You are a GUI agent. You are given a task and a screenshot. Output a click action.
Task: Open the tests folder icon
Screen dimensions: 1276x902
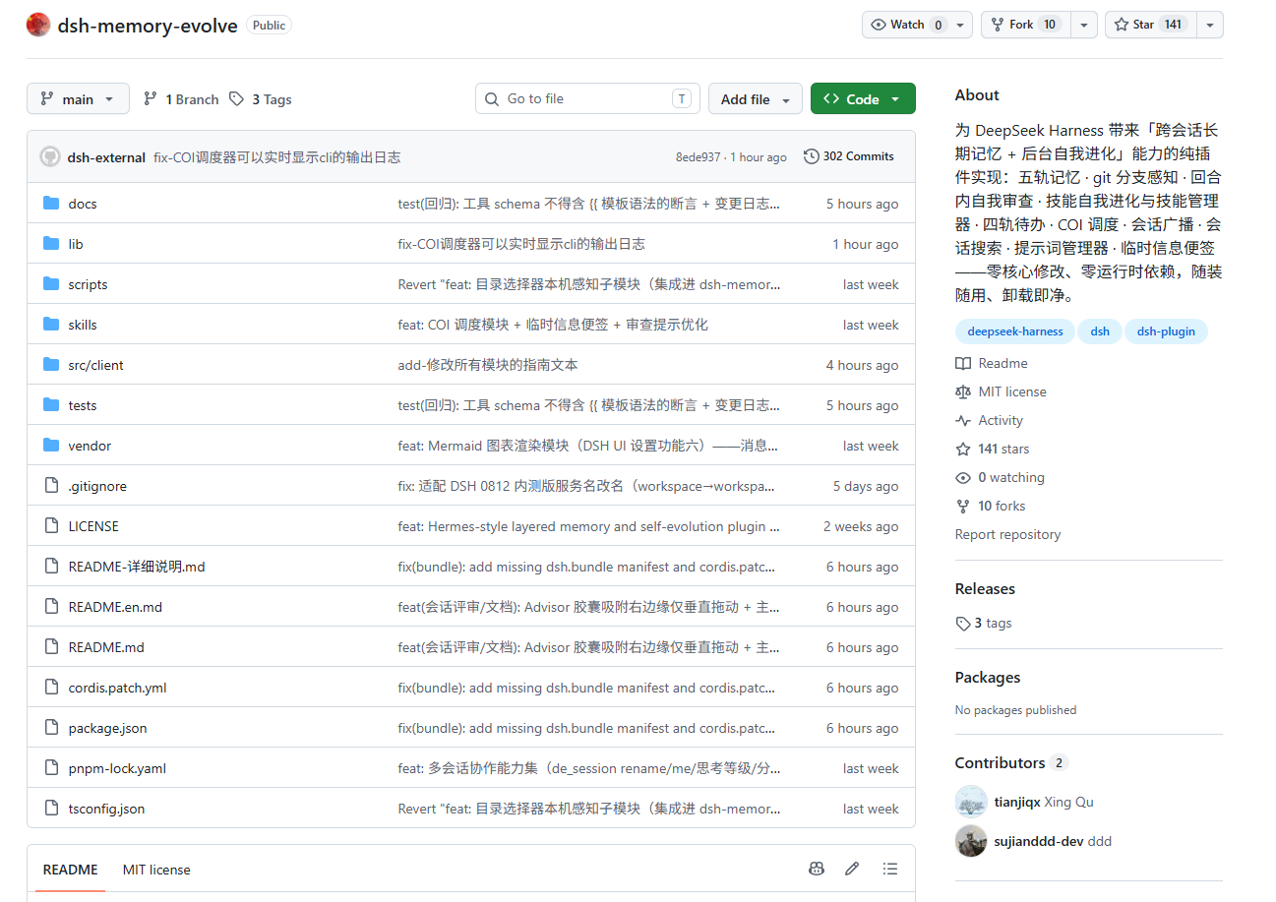pyautogui.click(x=51, y=405)
